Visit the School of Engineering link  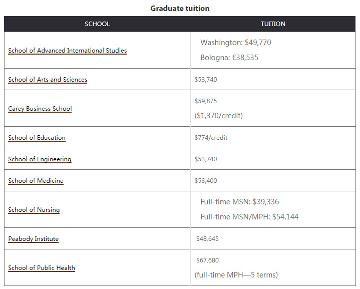[40, 159]
